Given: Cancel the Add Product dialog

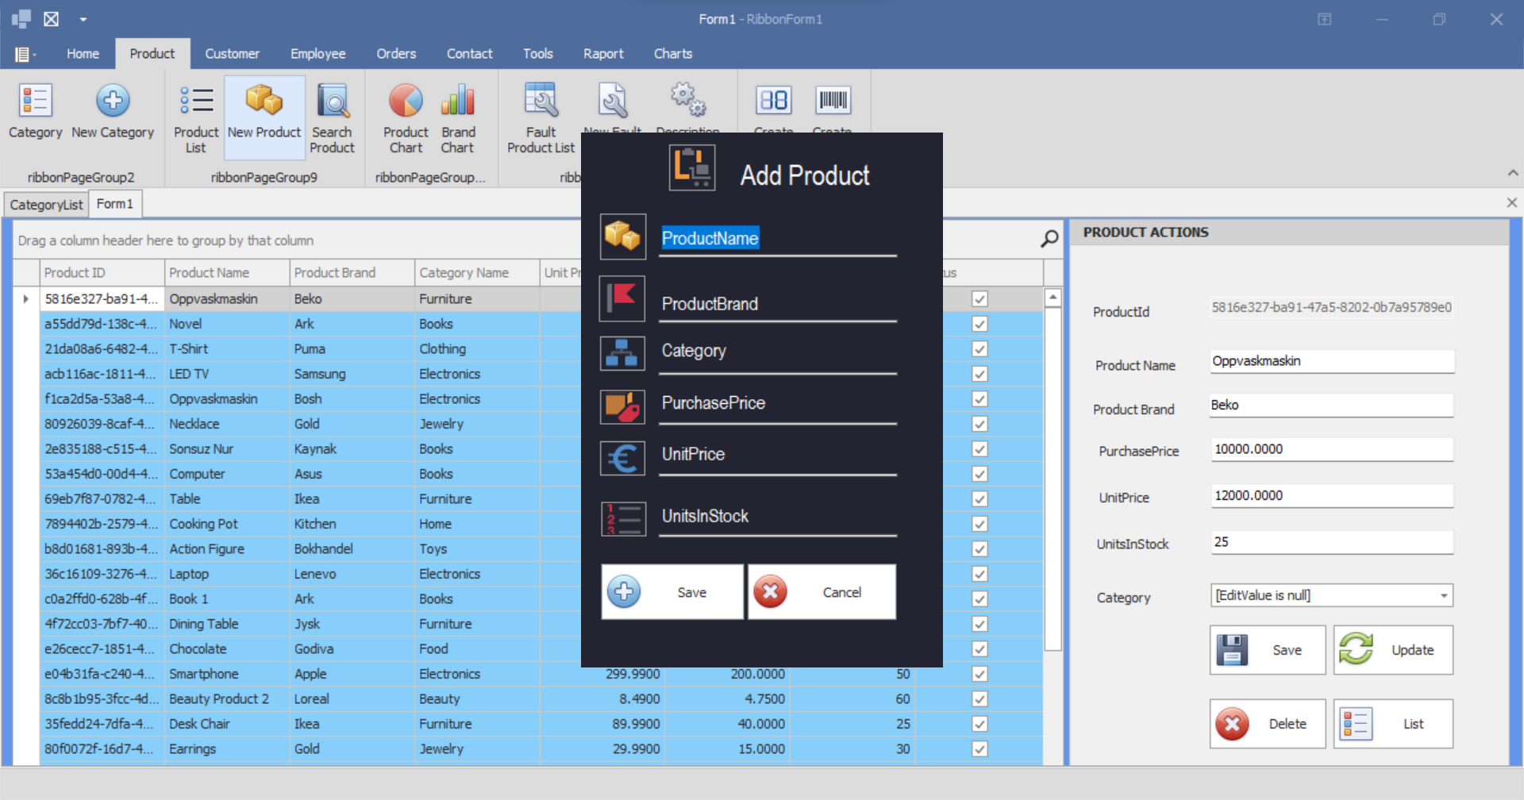Looking at the screenshot, I should [822, 592].
